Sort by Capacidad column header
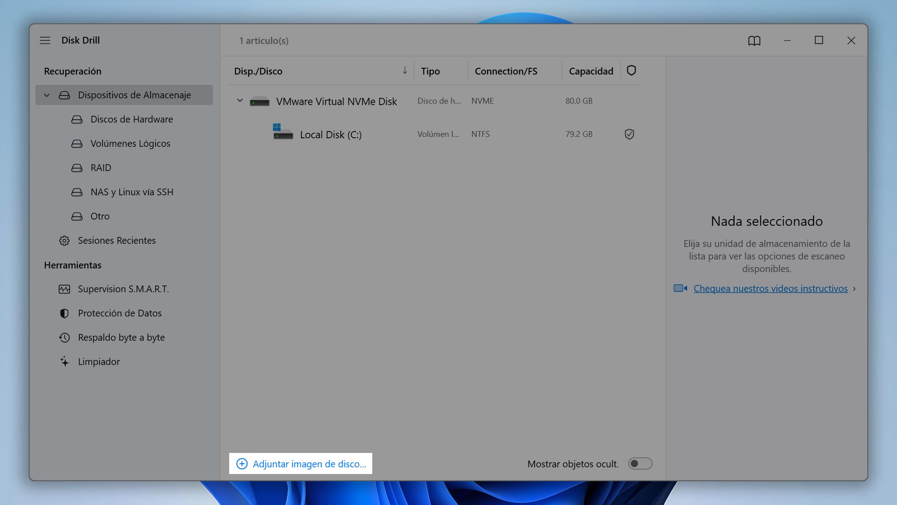 (591, 71)
